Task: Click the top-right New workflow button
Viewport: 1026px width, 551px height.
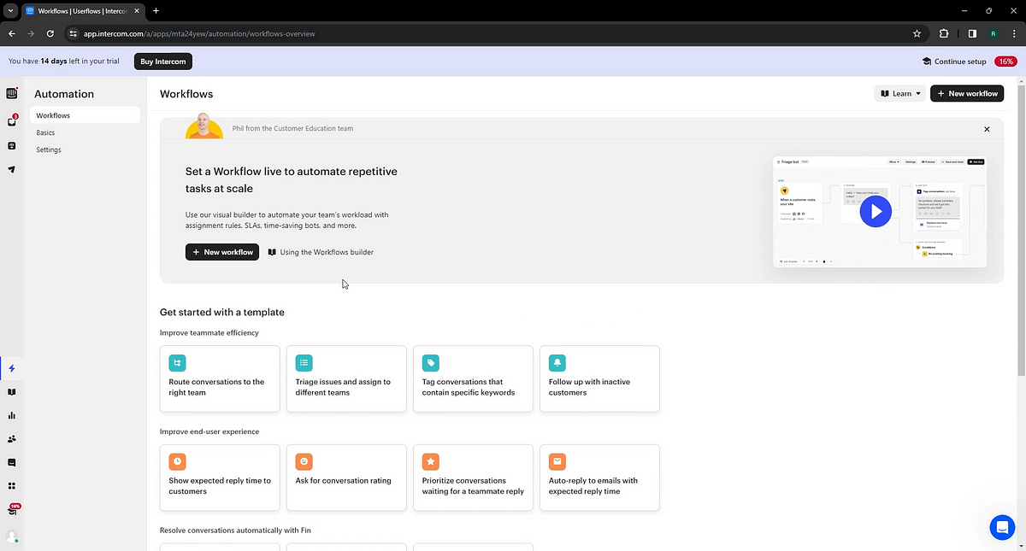Action: click(x=967, y=93)
